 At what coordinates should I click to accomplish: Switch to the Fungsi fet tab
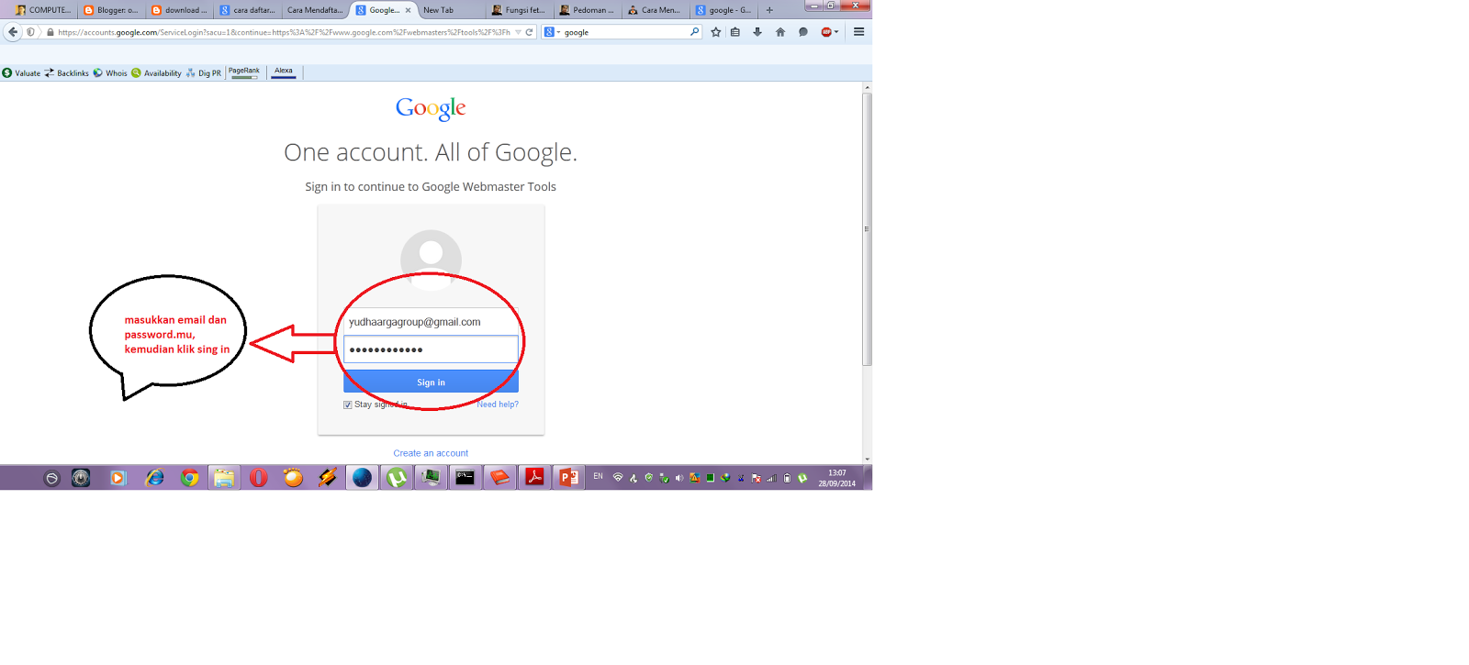click(x=520, y=10)
